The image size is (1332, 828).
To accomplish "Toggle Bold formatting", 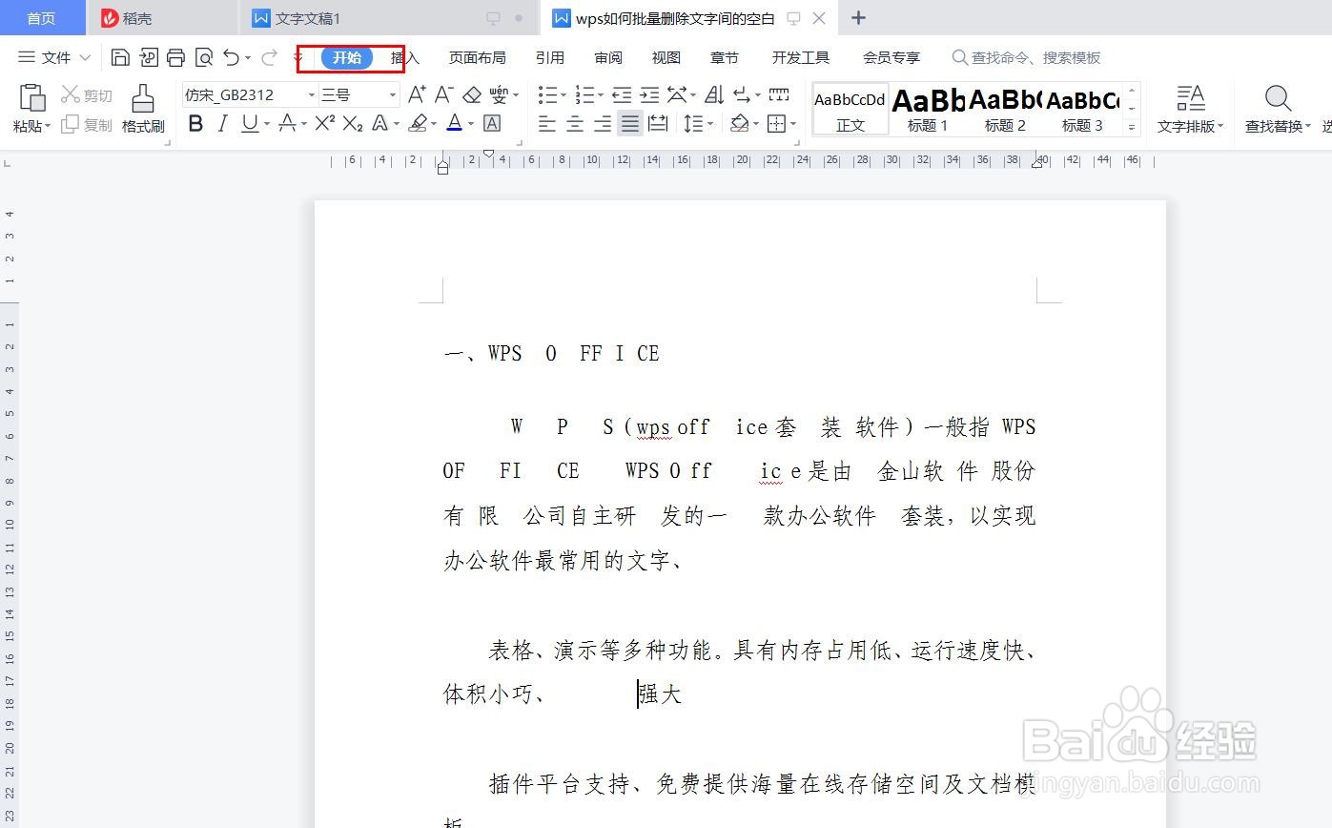I will (195, 123).
